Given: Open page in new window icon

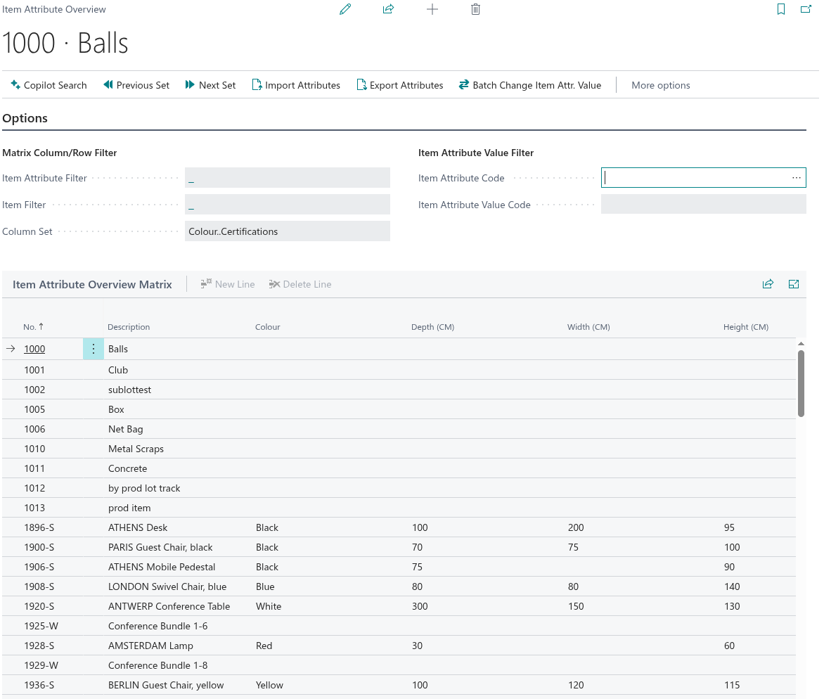Looking at the screenshot, I should 806,9.
